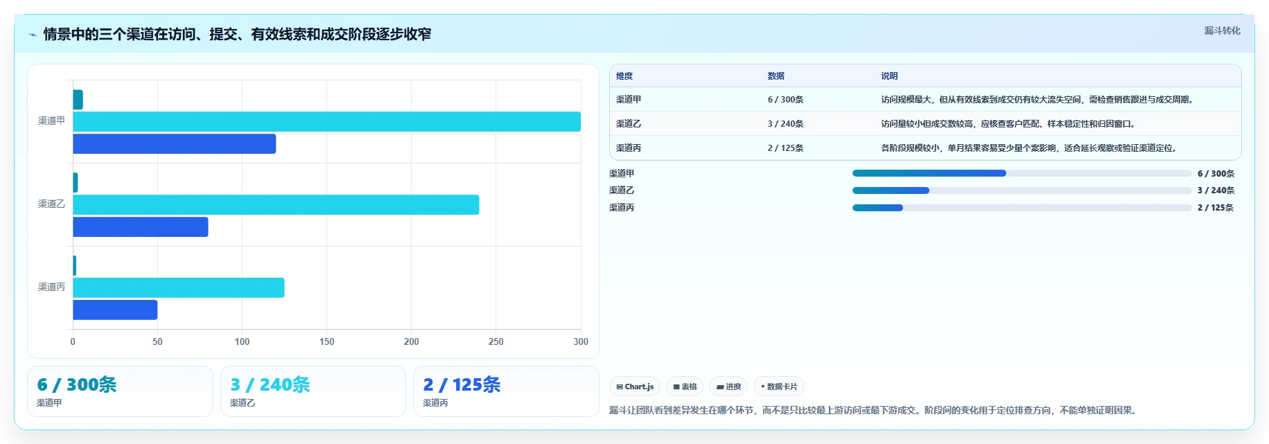Click the 300 tick on the chart x-axis
Viewport: 1269px width, 444px height.
pyautogui.click(x=581, y=341)
